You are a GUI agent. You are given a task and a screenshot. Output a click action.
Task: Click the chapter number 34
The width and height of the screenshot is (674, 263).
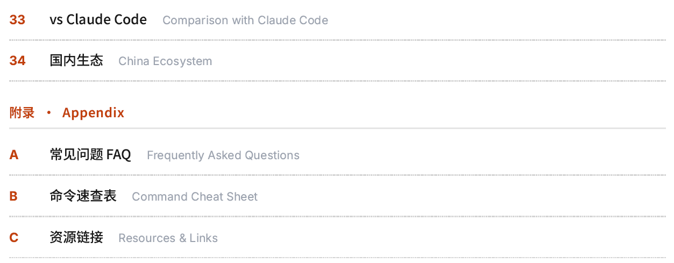[x=17, y=61]
